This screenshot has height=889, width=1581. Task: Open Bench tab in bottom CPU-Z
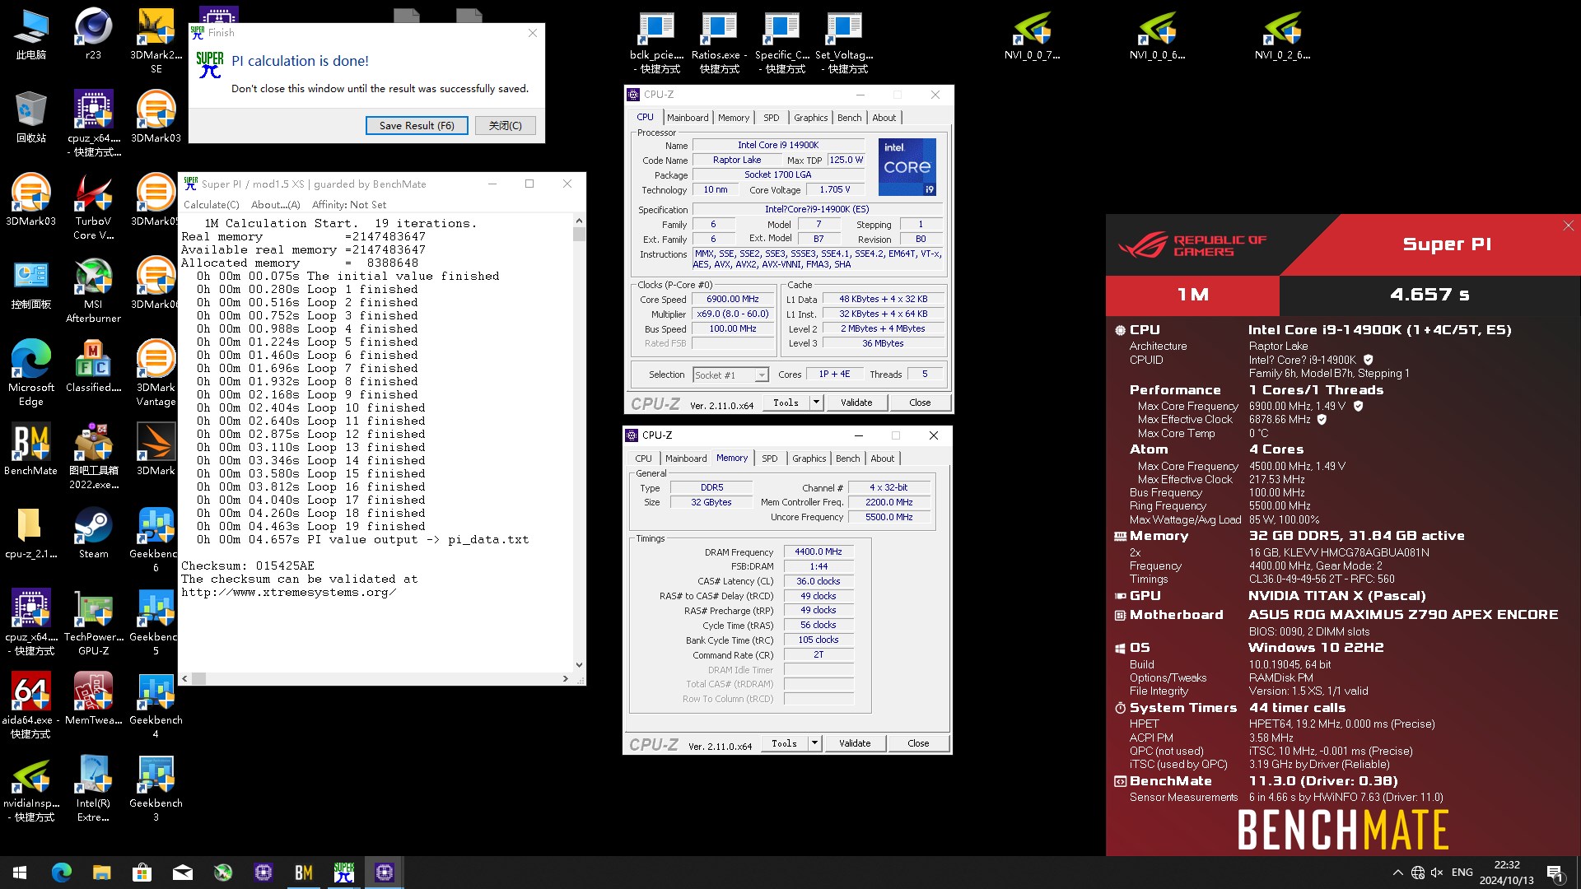[847, 458]
